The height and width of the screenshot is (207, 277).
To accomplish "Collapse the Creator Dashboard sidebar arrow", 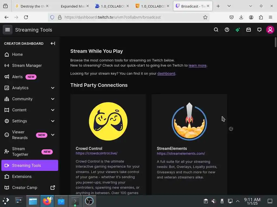I will tap(53, 43).
